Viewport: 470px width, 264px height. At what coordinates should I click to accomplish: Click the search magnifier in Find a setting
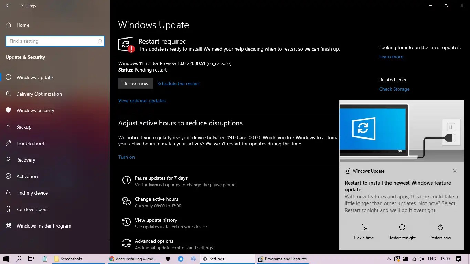tap(99, 41)
